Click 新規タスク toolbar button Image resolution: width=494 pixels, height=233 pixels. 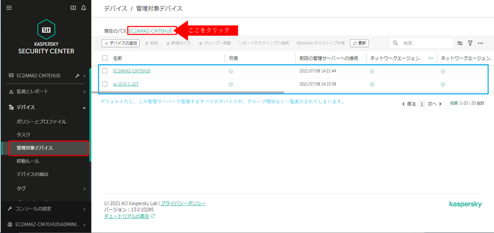point(178,43)
